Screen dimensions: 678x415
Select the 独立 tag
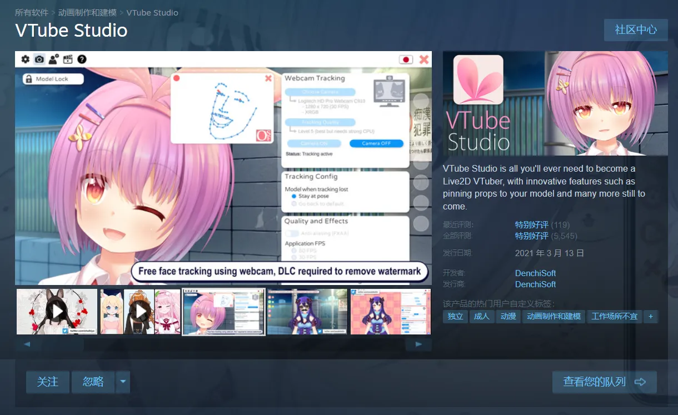coord(455,316)
